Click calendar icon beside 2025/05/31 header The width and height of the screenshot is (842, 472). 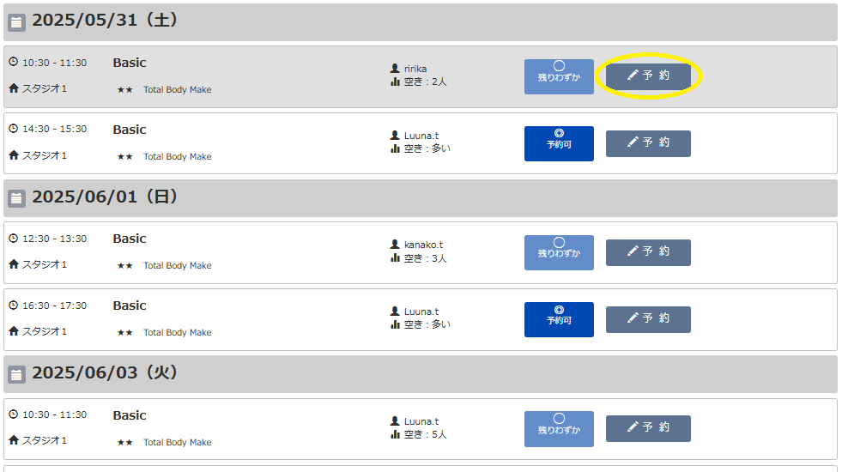(16, 22)
